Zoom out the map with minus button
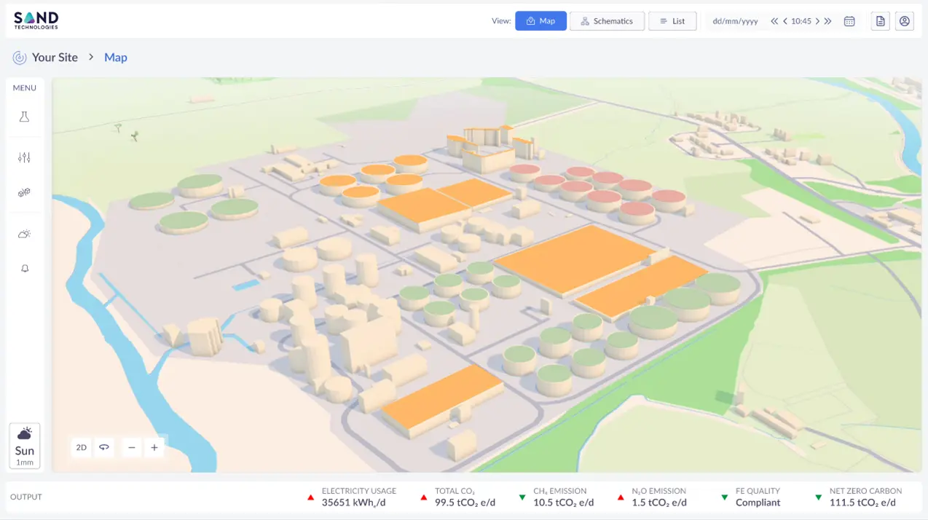This screenshot has width=928, height=520. click(132, 448)
